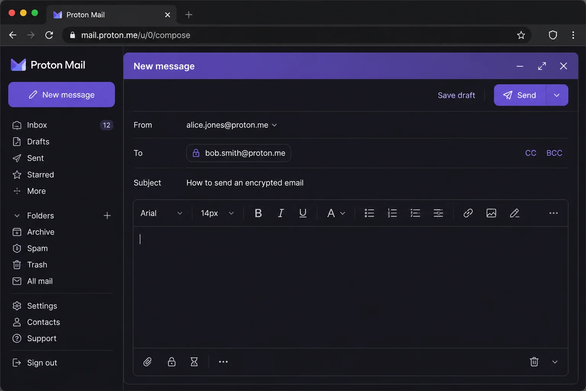Select the Proton Mail browser tab
Image resolution: width=586 pixels, height=391 pixels.
111,15
